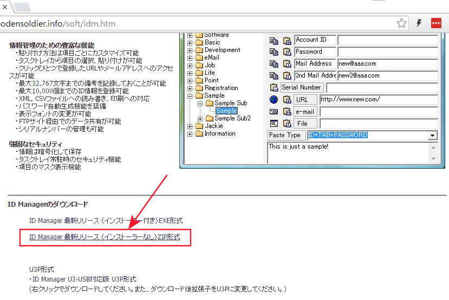
Task: Bookmark this page with the star icon
Action: click(401, 23)
